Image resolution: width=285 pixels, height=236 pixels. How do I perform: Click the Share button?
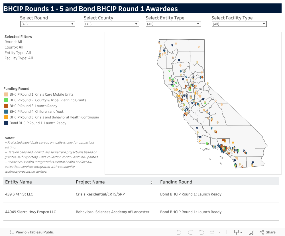(x=268, y=232)
